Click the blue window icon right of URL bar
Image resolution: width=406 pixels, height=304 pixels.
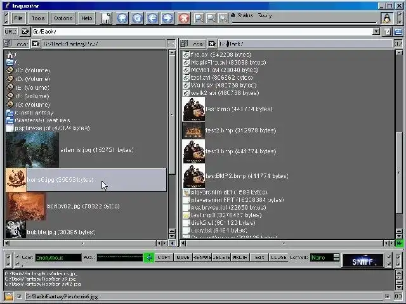coord(398,32)
